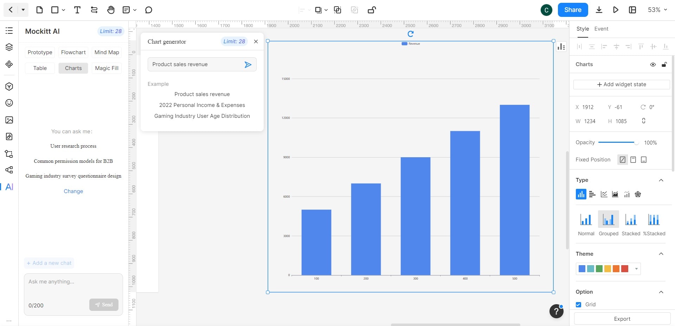
Task: Open the theme color palette dropdown
Action: (636, 269)
